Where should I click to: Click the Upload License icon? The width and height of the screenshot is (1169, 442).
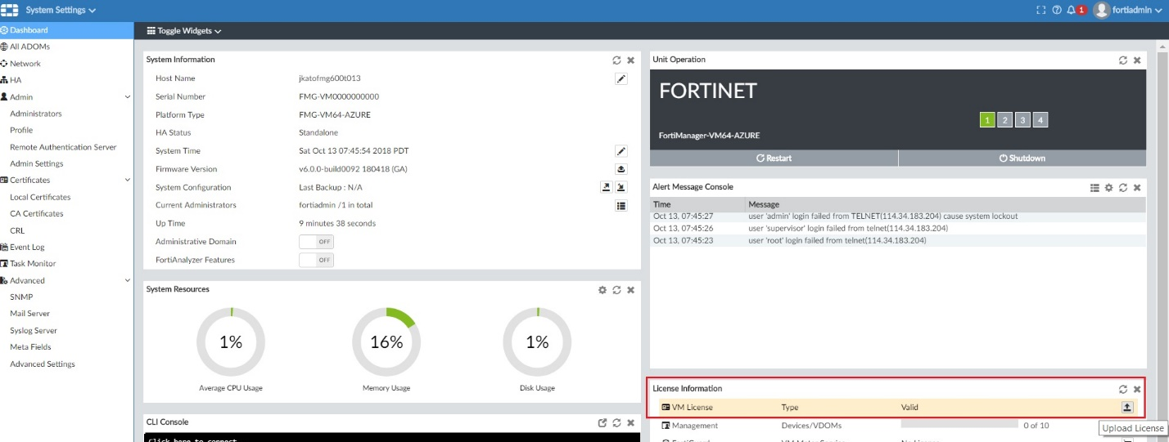pos(1127,407)
